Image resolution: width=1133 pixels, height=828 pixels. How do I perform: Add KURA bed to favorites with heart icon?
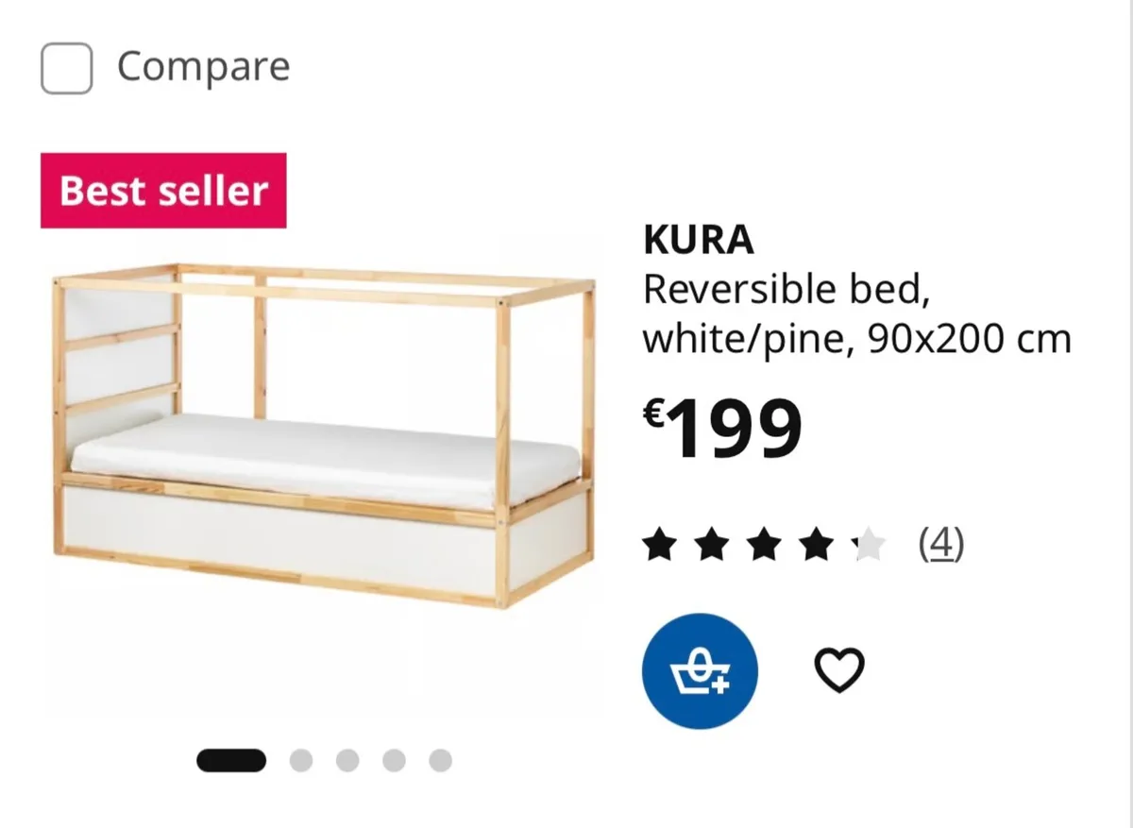tap(840, 667)
